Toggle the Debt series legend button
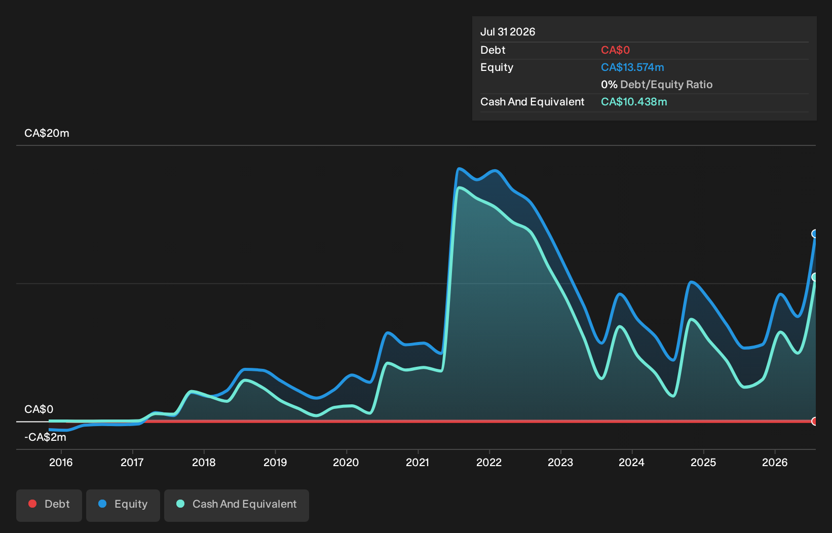 pos(49,505)
